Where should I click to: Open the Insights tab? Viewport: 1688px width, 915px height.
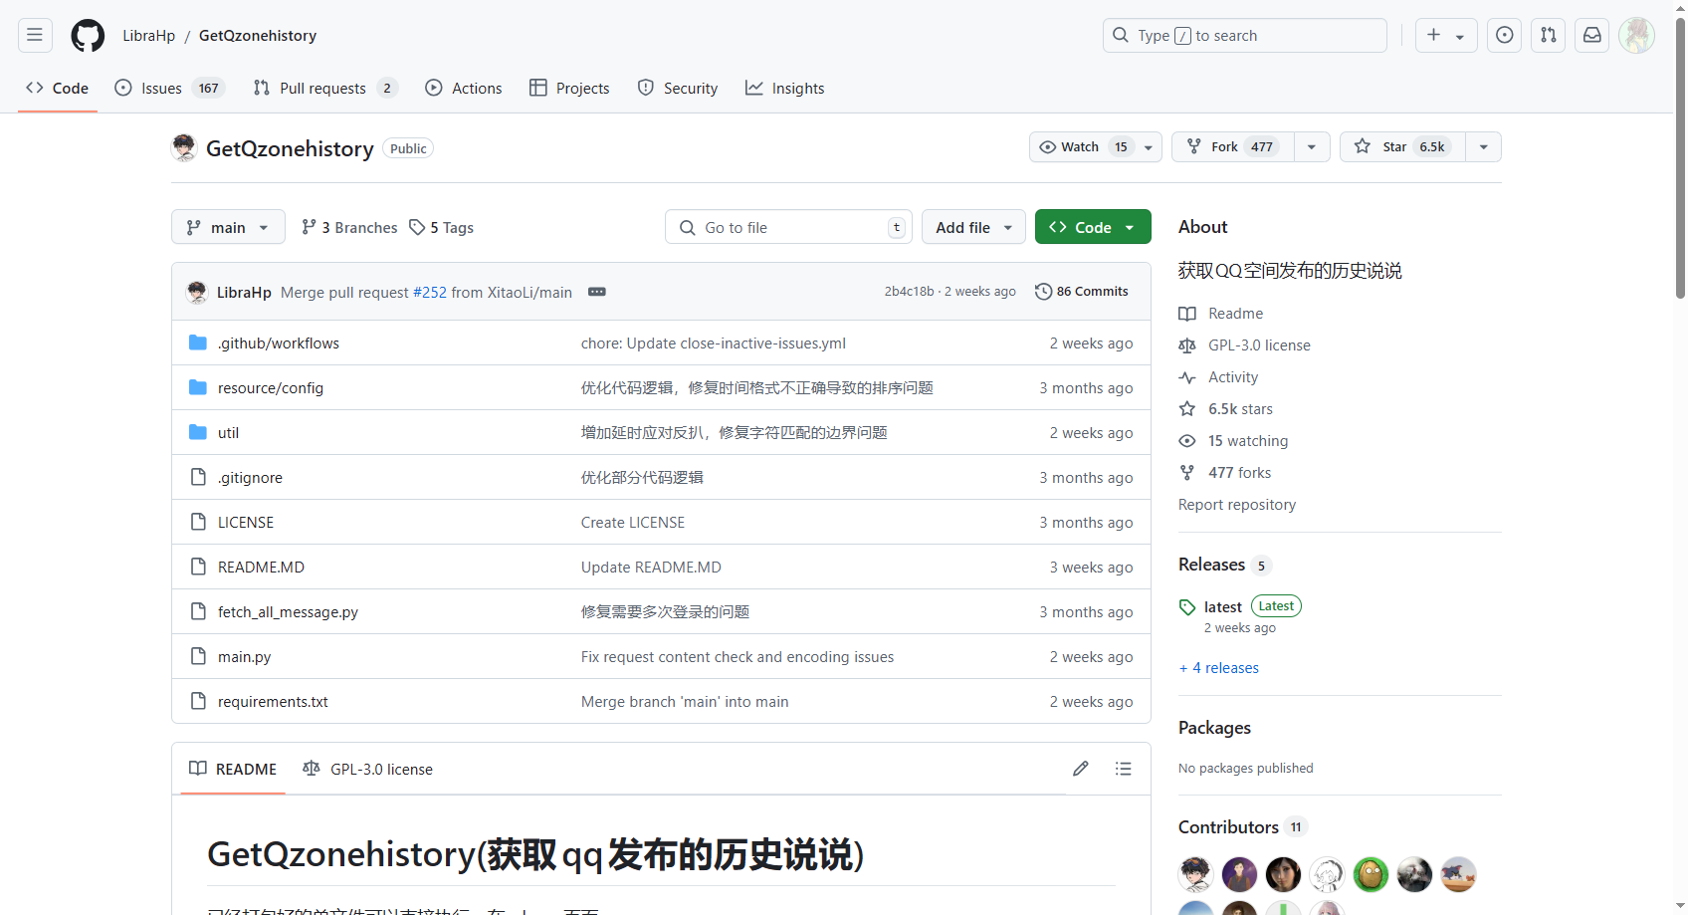click(x=785, y=88)
